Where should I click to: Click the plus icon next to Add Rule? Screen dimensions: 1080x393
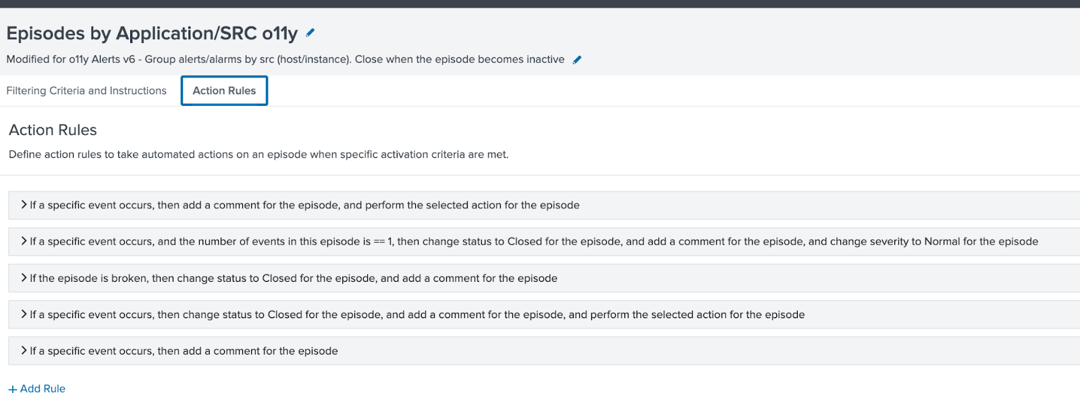[13, 389]
